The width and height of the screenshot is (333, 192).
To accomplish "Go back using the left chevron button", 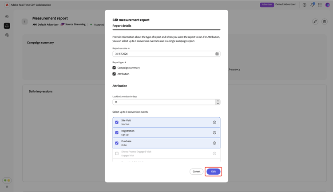I will 25,21.
